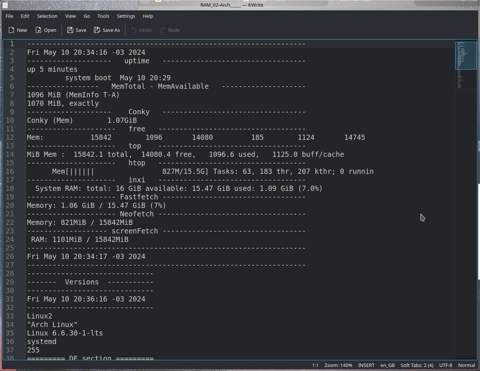Create a new document with New icon
Screen dimensions: 480x371
(12, 30)
